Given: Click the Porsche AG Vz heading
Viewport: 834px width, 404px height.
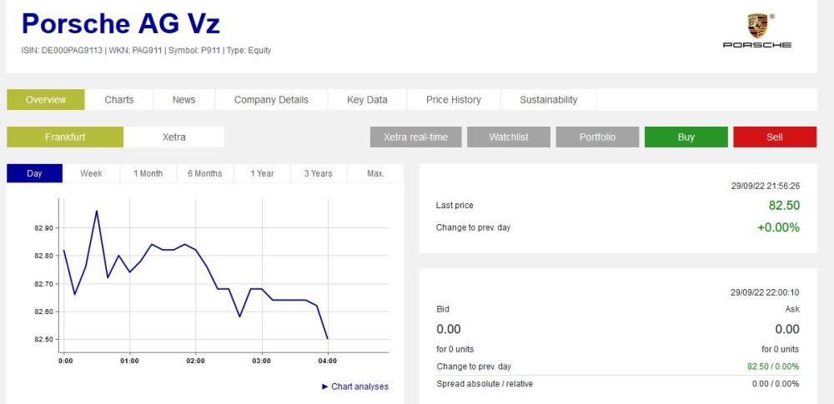Looking at the screenshot, I should [121, 23].
